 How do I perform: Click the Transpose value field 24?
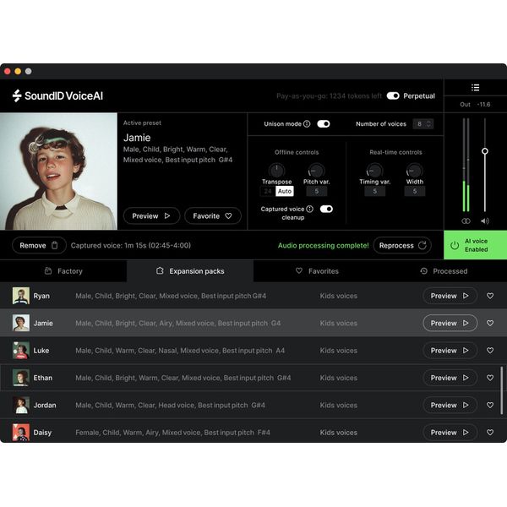click(x=268, y=191)
